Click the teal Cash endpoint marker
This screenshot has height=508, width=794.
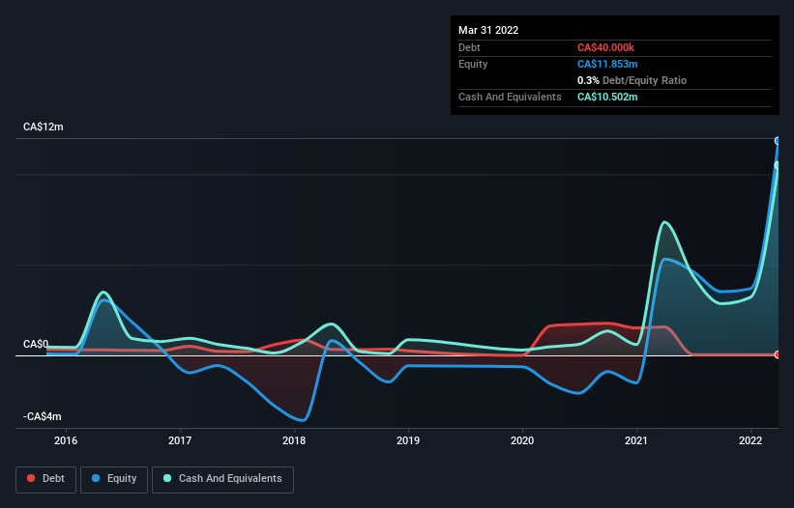(x=778, y=165)
